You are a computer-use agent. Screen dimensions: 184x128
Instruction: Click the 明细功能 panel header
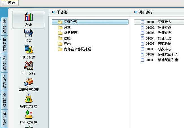click(x=146, y=12)
